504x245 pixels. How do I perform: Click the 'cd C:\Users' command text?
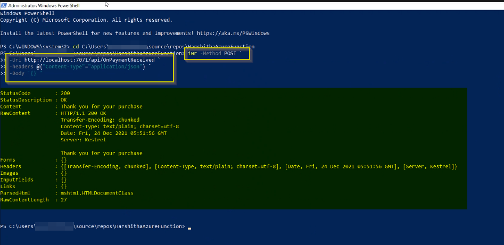pyautogui.click(x=92, y=47)
